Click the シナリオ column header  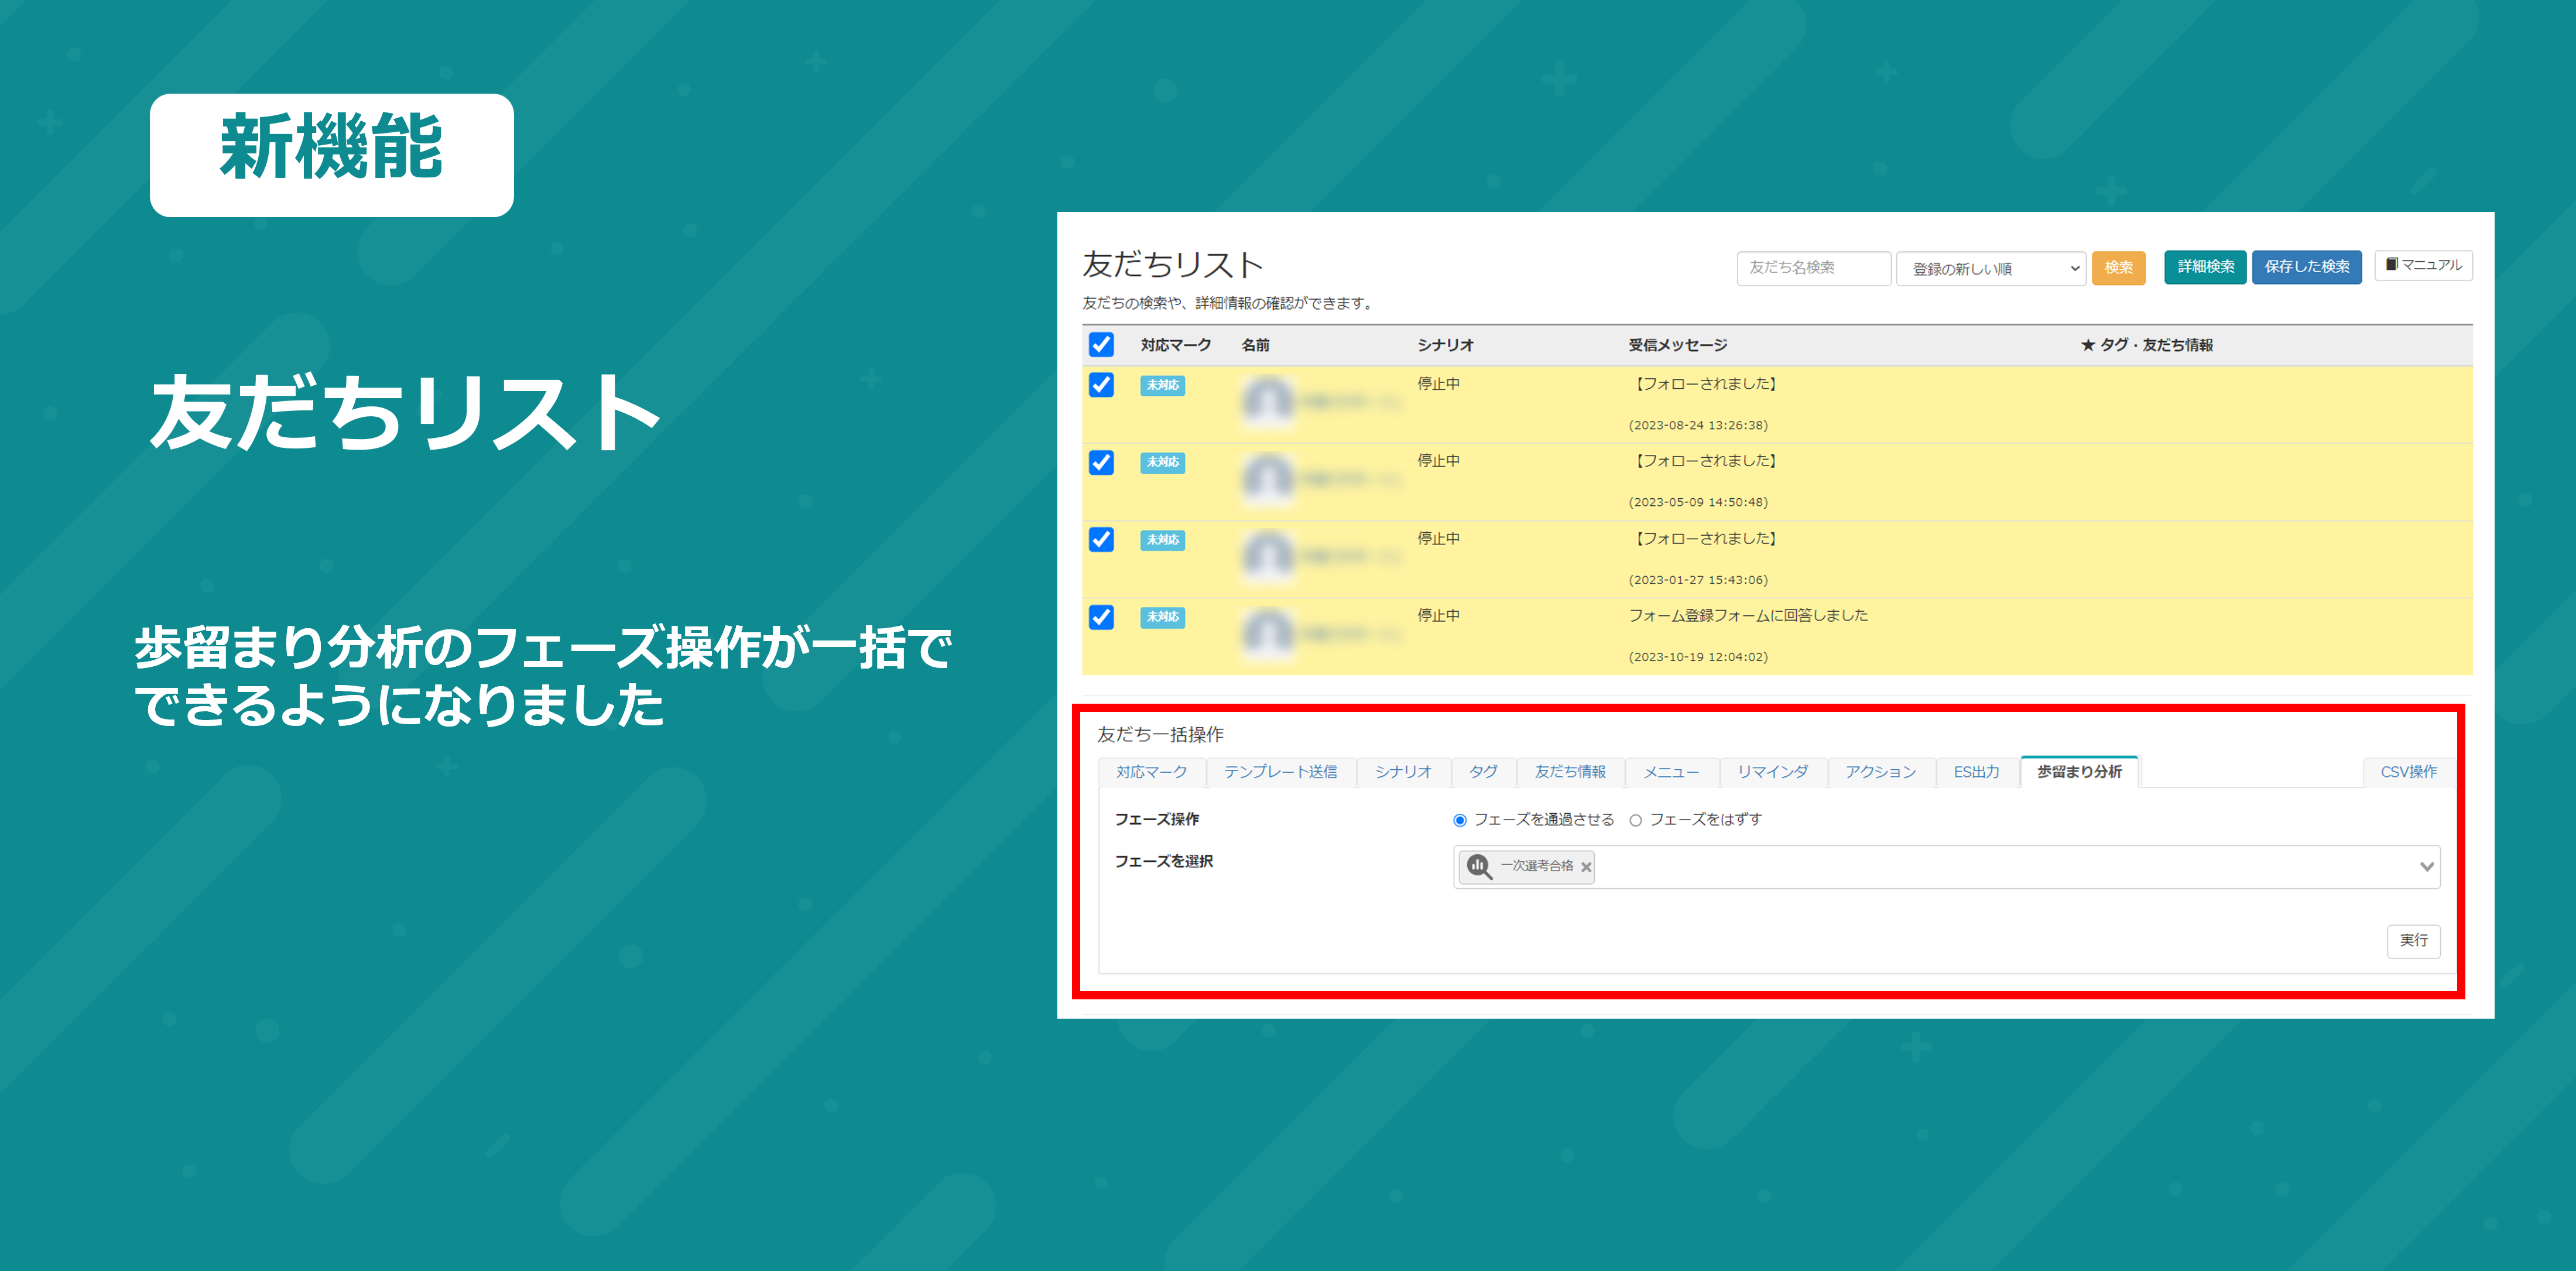click(1446, 345)
